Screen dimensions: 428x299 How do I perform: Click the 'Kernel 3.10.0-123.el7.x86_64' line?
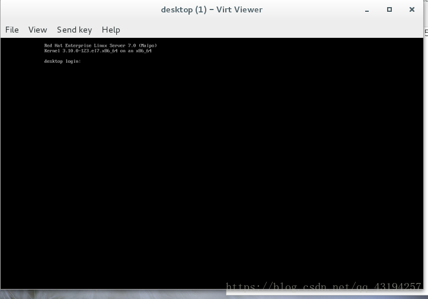(x=98, y=51)
